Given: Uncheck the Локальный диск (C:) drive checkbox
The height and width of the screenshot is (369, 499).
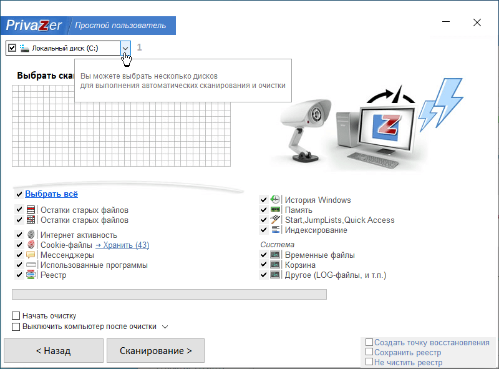Looking at the screenshot, I should tap(12, 48).
